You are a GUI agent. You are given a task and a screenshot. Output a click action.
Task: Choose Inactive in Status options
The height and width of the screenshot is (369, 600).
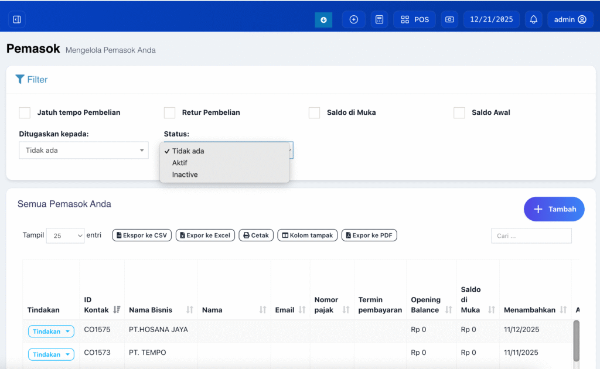[185, 175]
